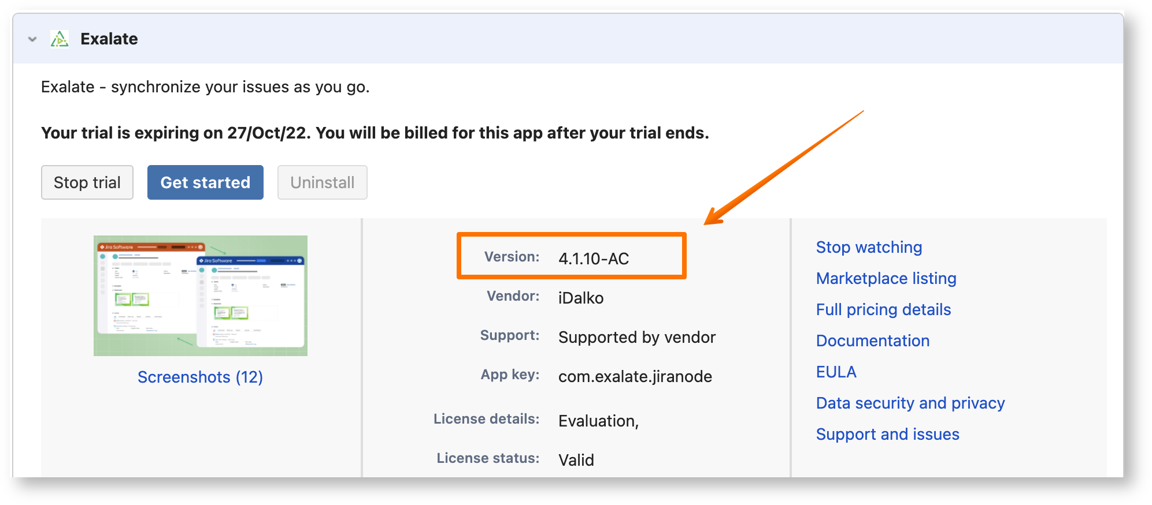Click the Exalate triangle logo icon
This screenshot has width=1152, height=505.
(x=60, y=39)
